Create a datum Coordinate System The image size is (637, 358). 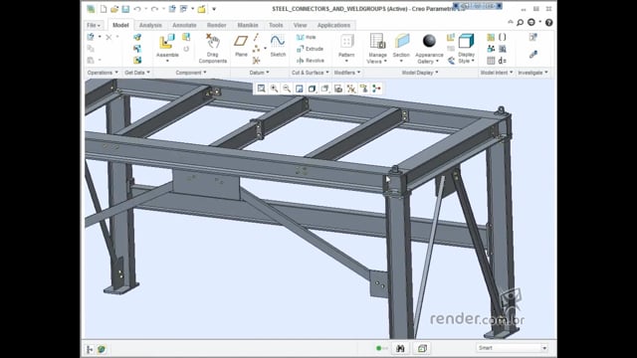pos(257,61)
